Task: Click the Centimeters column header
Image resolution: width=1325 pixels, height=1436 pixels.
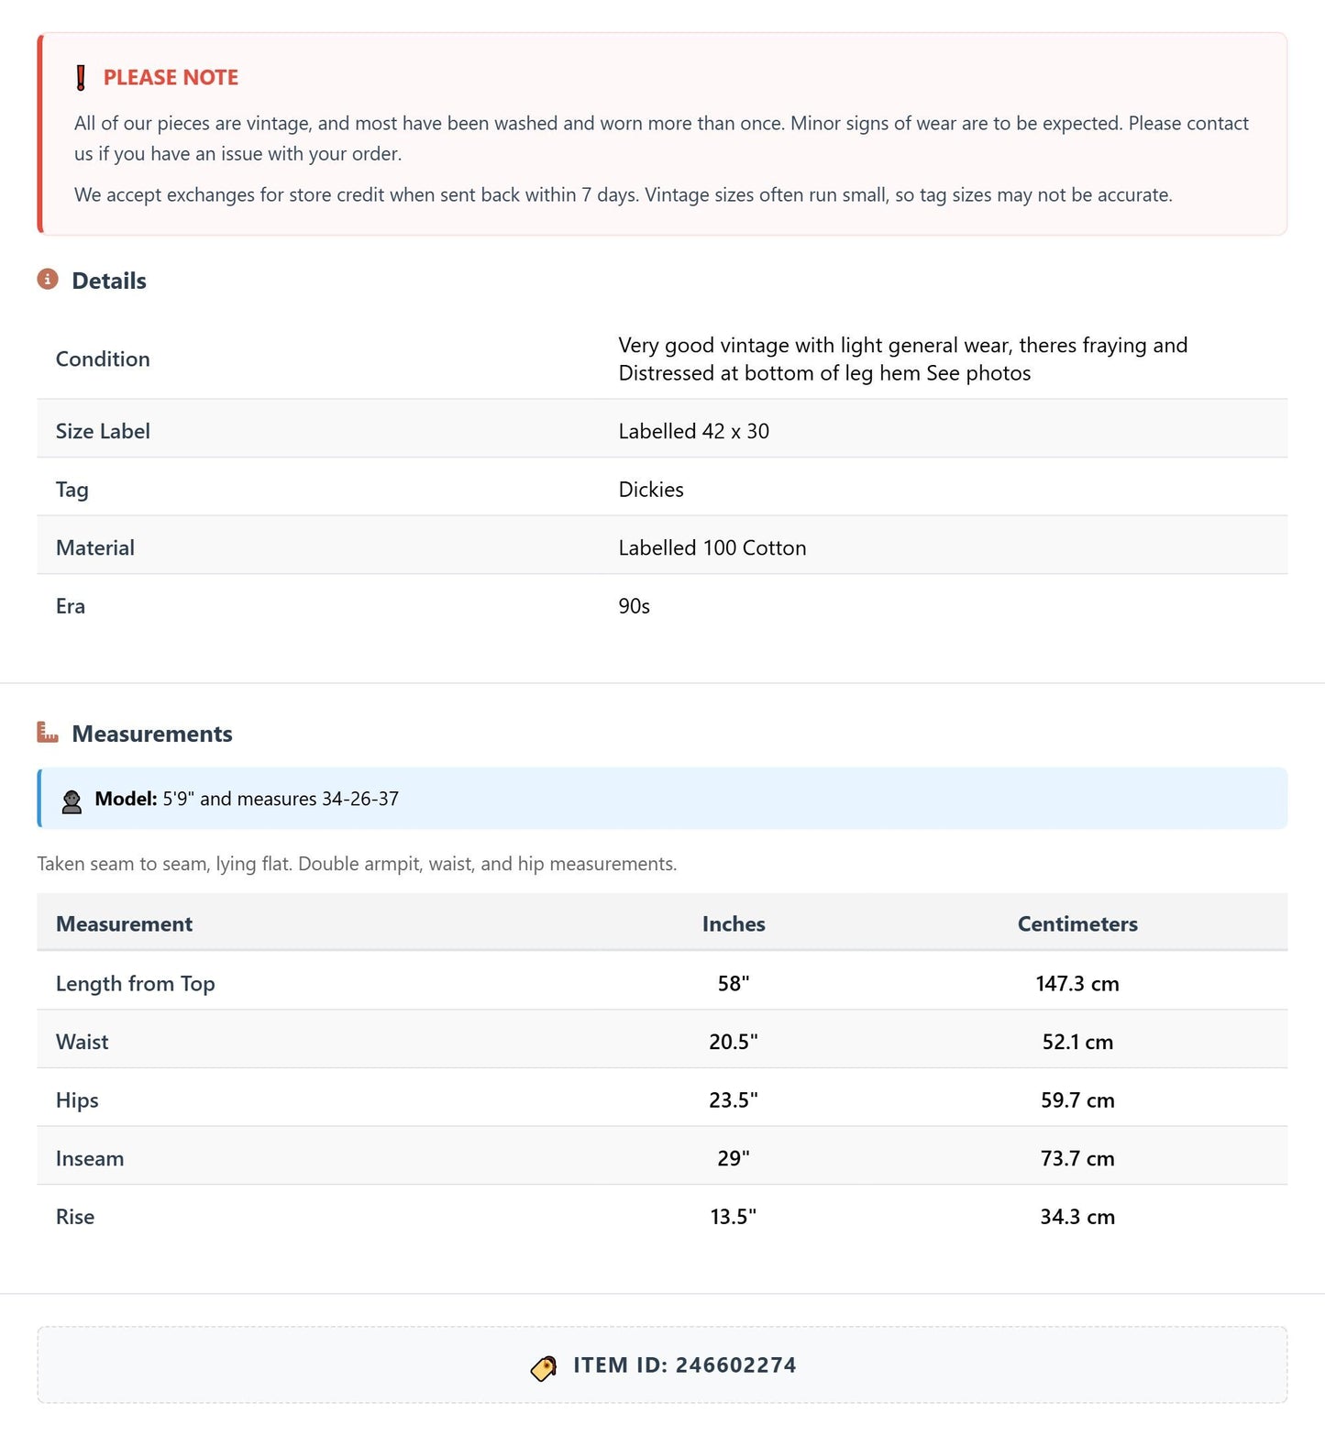Action: (1077, 923)
